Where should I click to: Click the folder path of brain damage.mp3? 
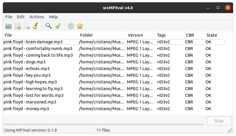101,42
